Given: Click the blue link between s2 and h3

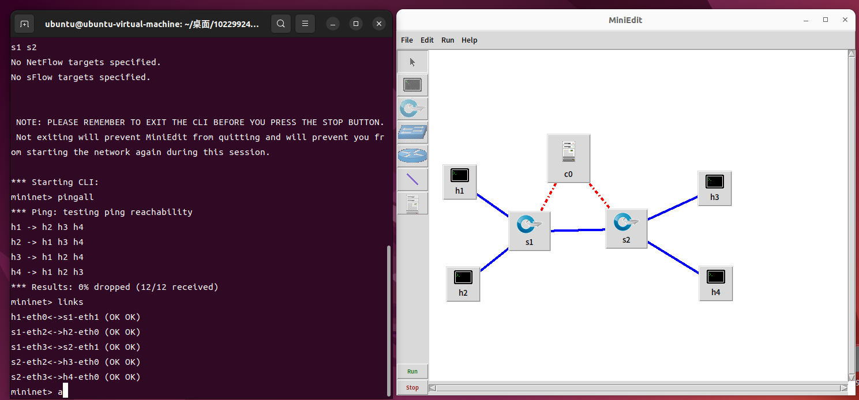Looking at the screenshot, I should 673,207.
